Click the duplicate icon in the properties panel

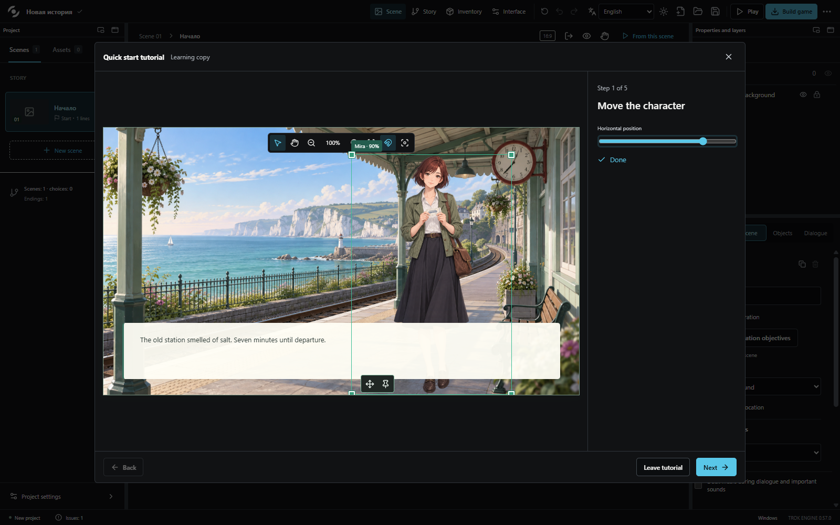point(802,264)
